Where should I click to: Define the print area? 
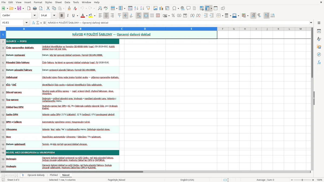pyautogui.click(x=202, y=8)
